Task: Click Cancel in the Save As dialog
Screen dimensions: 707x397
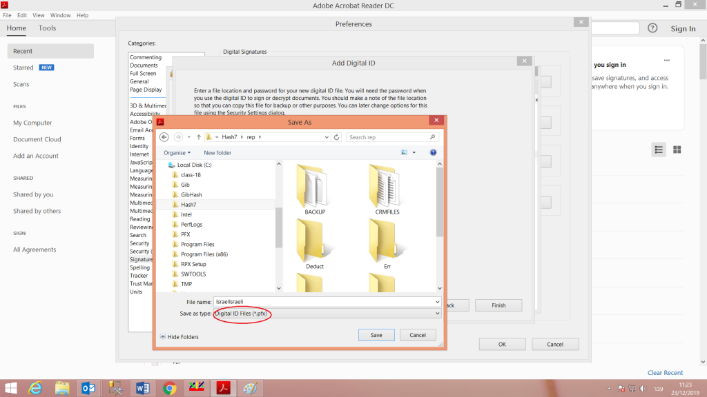Action: coord(418,335)
